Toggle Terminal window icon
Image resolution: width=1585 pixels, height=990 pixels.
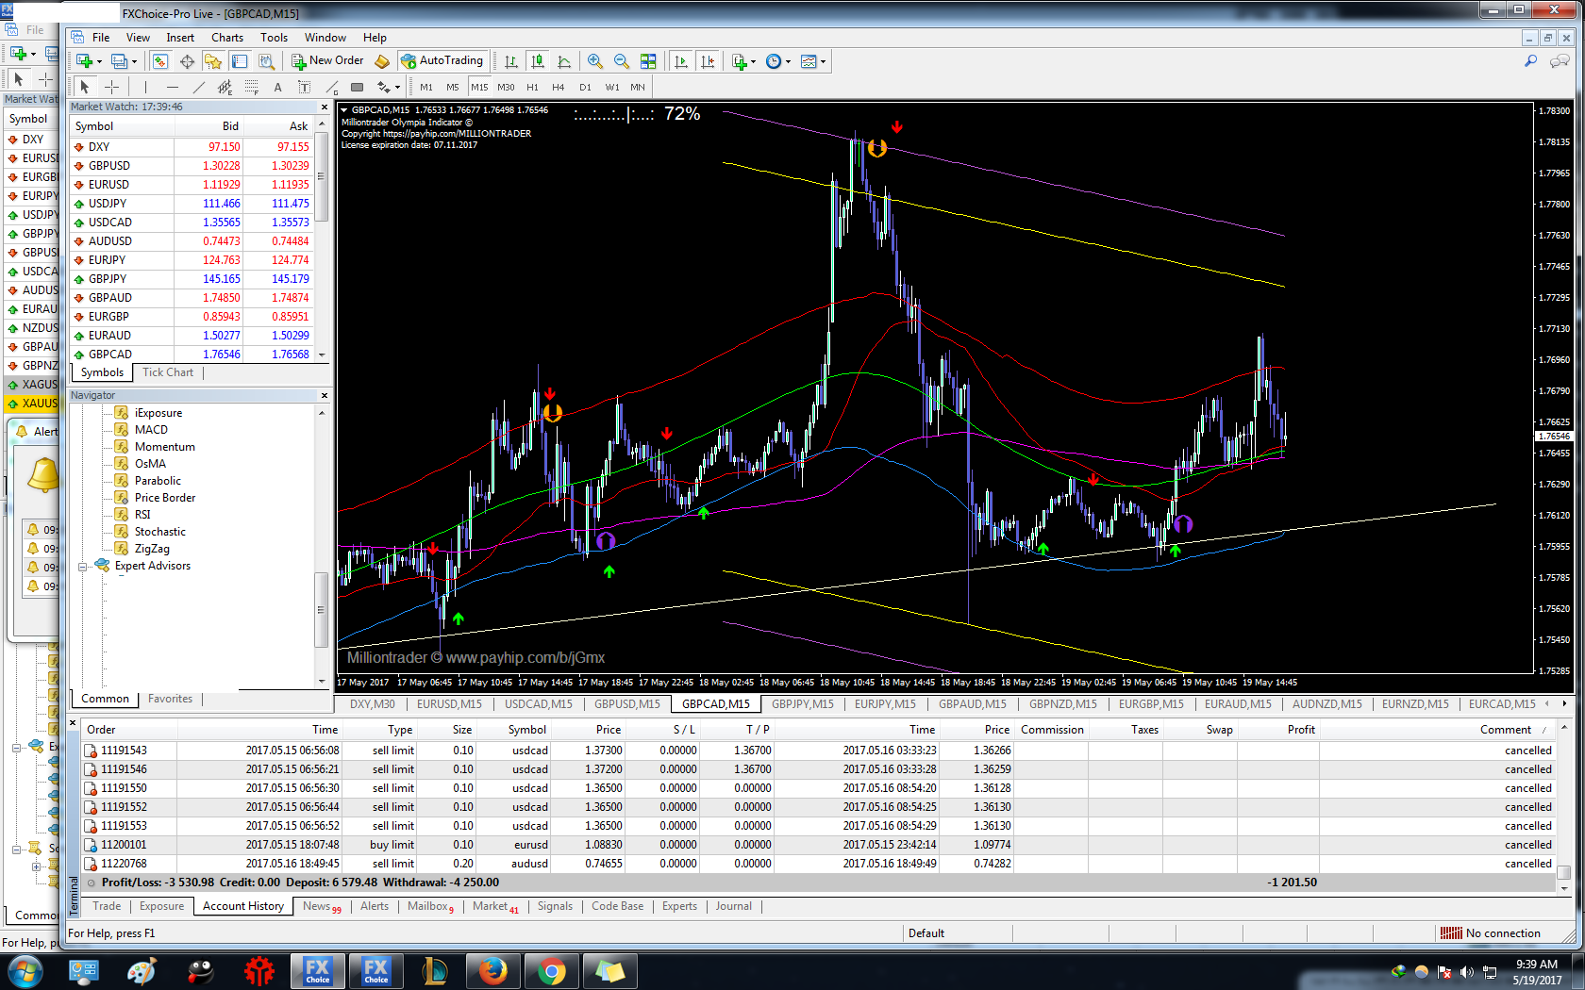(x=240, y=61)
